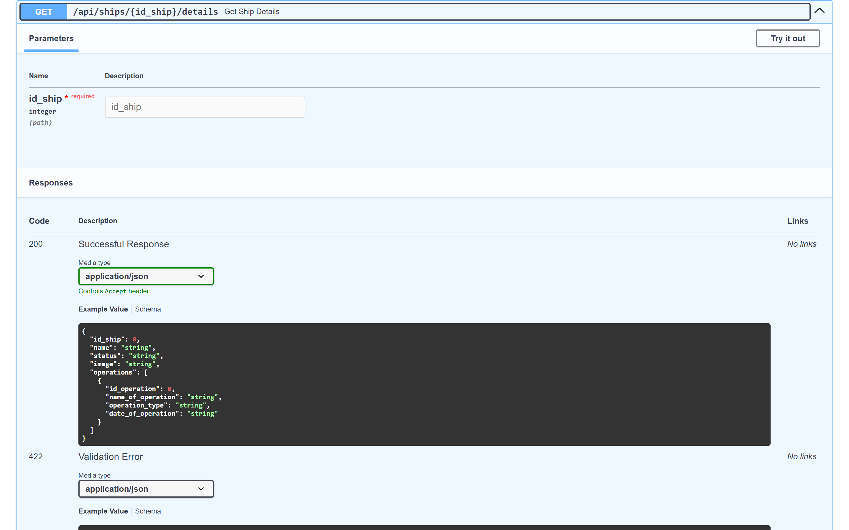Click the Code column header
This screenshot has height=530, width=849.
(x=39, y=221)
